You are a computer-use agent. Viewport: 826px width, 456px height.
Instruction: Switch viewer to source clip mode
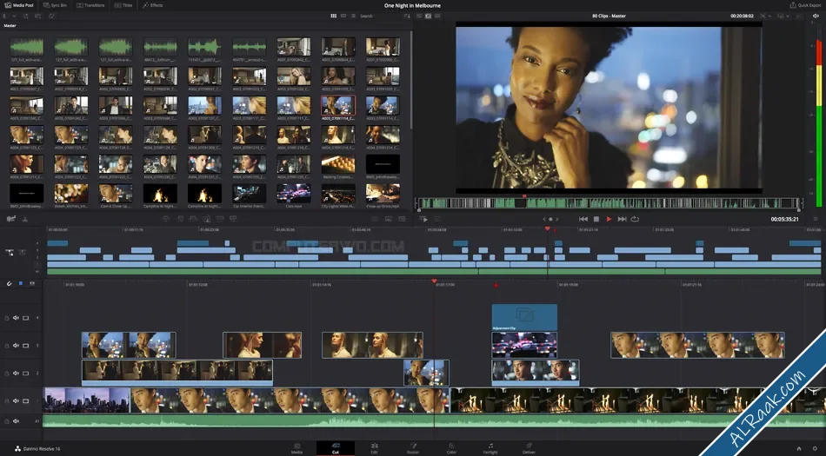(x=419, y=17)
